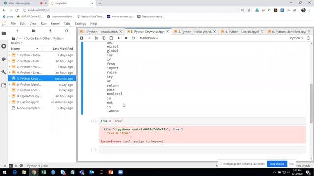Open the Kernel menu
Viewport: 314px width, 176px height.
pyautogui.click(x=55, y=24)
